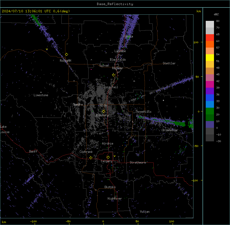Click the Lake Louise label
This screenshot has width=230, height=225.
click(5, 129)
